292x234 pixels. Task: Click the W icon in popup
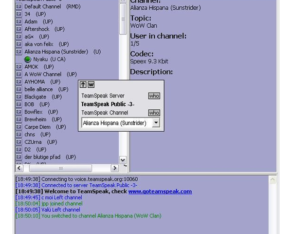(91, 85)
